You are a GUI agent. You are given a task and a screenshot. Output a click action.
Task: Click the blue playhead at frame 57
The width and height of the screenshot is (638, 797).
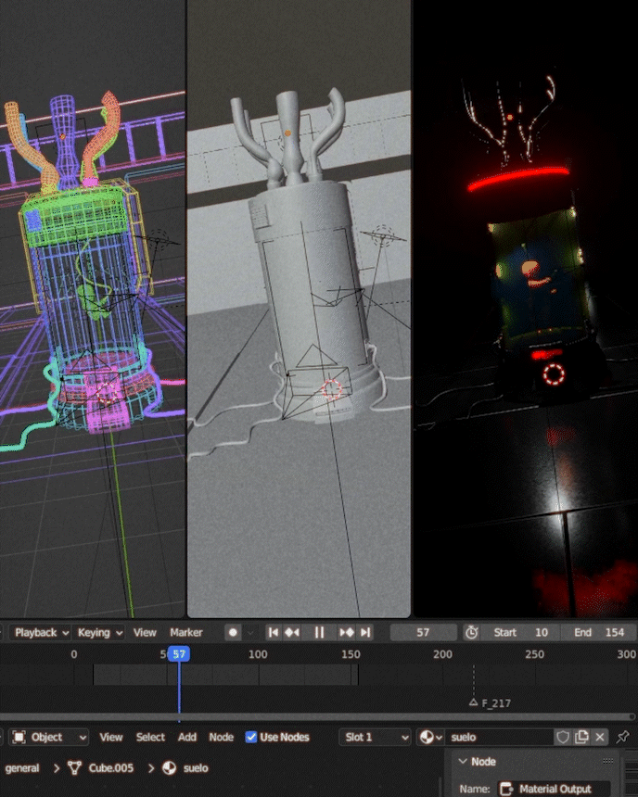[x=179, y=654]
